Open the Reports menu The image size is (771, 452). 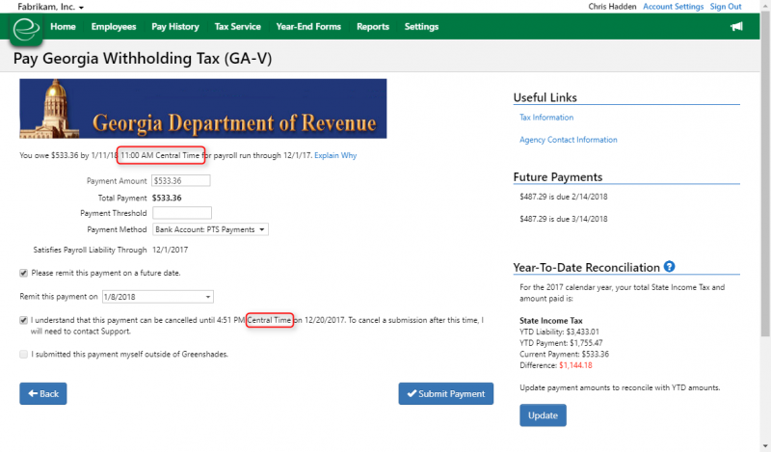point(373,27)
